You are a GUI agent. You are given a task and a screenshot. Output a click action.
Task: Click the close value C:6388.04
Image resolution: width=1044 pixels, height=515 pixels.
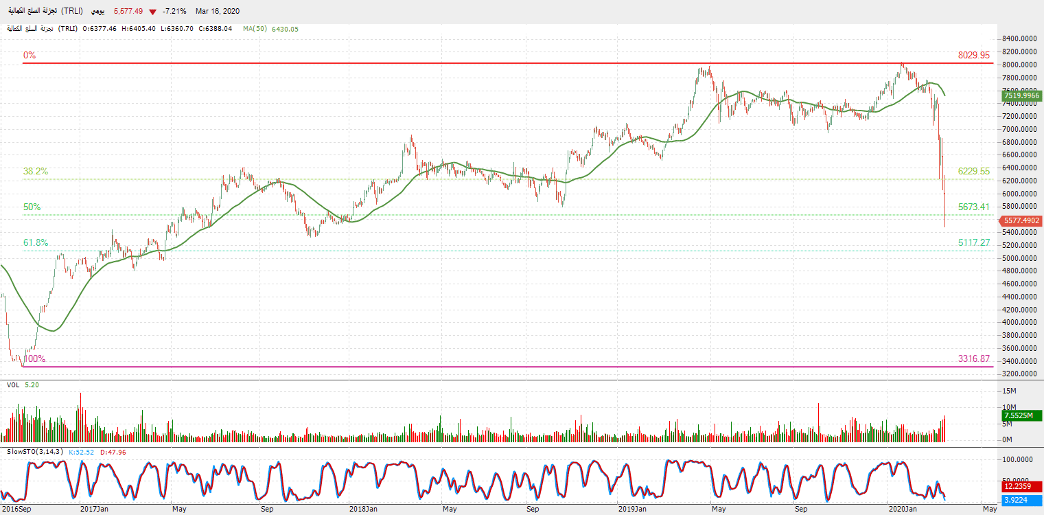pyautogui.click(x=215, y=29)
